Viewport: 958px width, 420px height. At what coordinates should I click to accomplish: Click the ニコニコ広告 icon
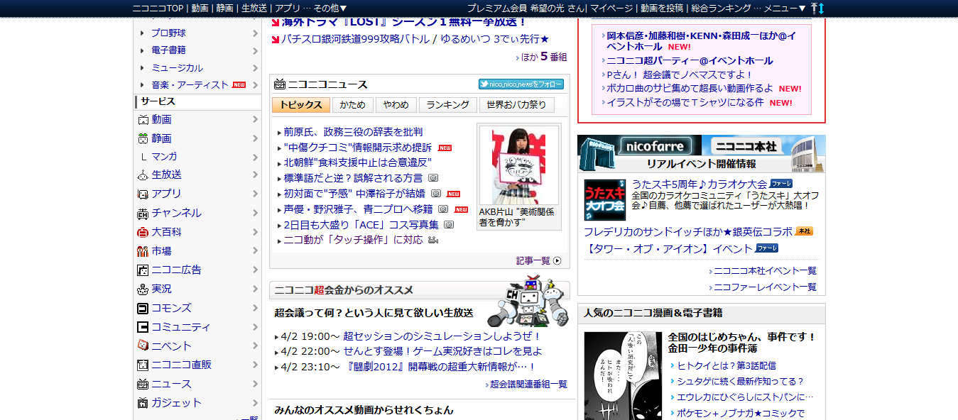[143, 270]
